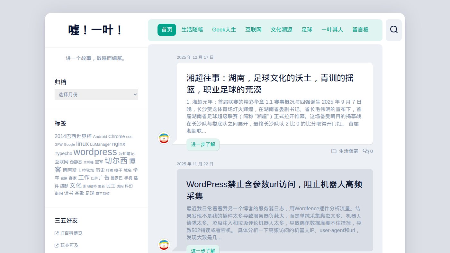Viewport: 450px width, 253px height.
Task: Expand the 选择月份 archive dropdown
Action: [x=96, y=94]
